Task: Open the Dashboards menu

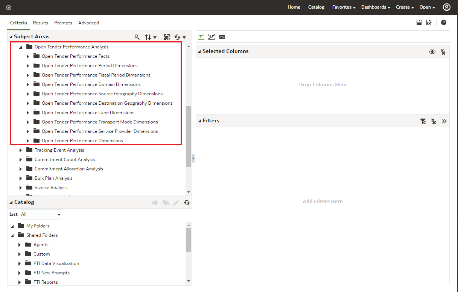Action: pyautogui.click(x=376, y=7)
